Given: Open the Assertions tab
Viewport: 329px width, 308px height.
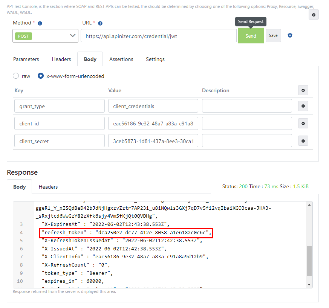Looking at the screenshot, I should pos(121,59).
